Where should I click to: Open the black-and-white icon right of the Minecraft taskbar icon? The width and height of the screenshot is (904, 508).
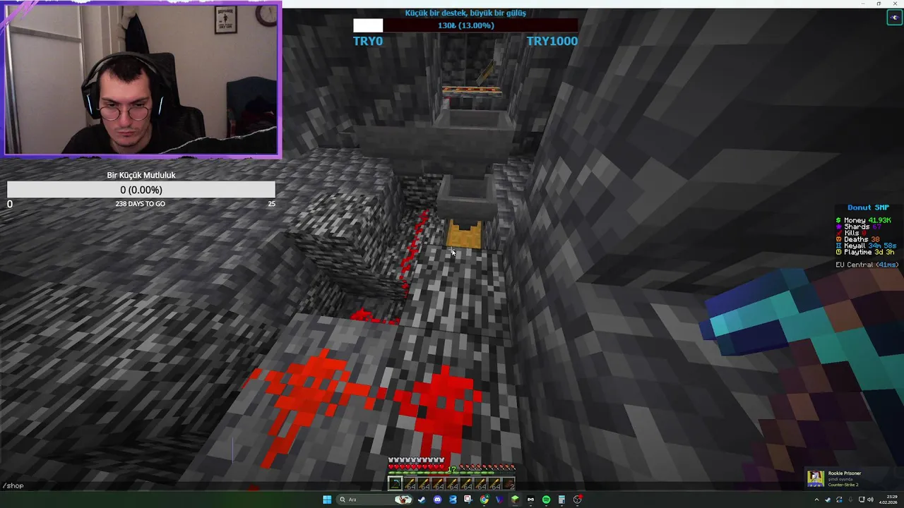click(530, 500)
